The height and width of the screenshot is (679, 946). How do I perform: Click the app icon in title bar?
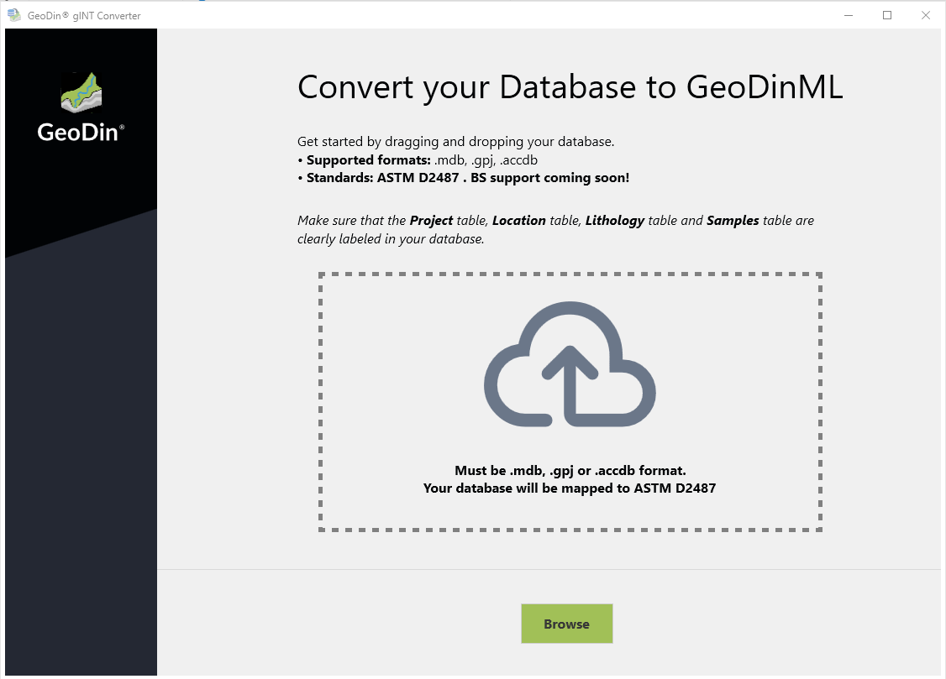tap(13, 15)
